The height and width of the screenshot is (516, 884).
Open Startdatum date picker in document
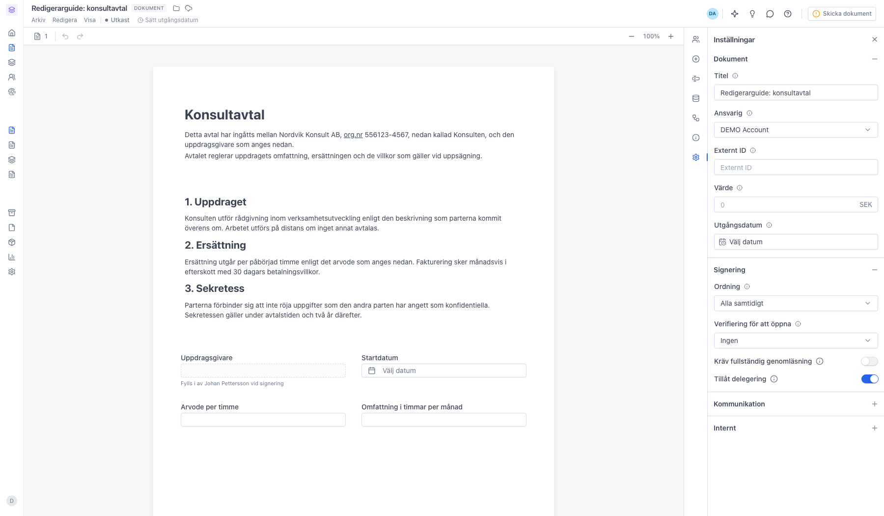tap(444, 371)
